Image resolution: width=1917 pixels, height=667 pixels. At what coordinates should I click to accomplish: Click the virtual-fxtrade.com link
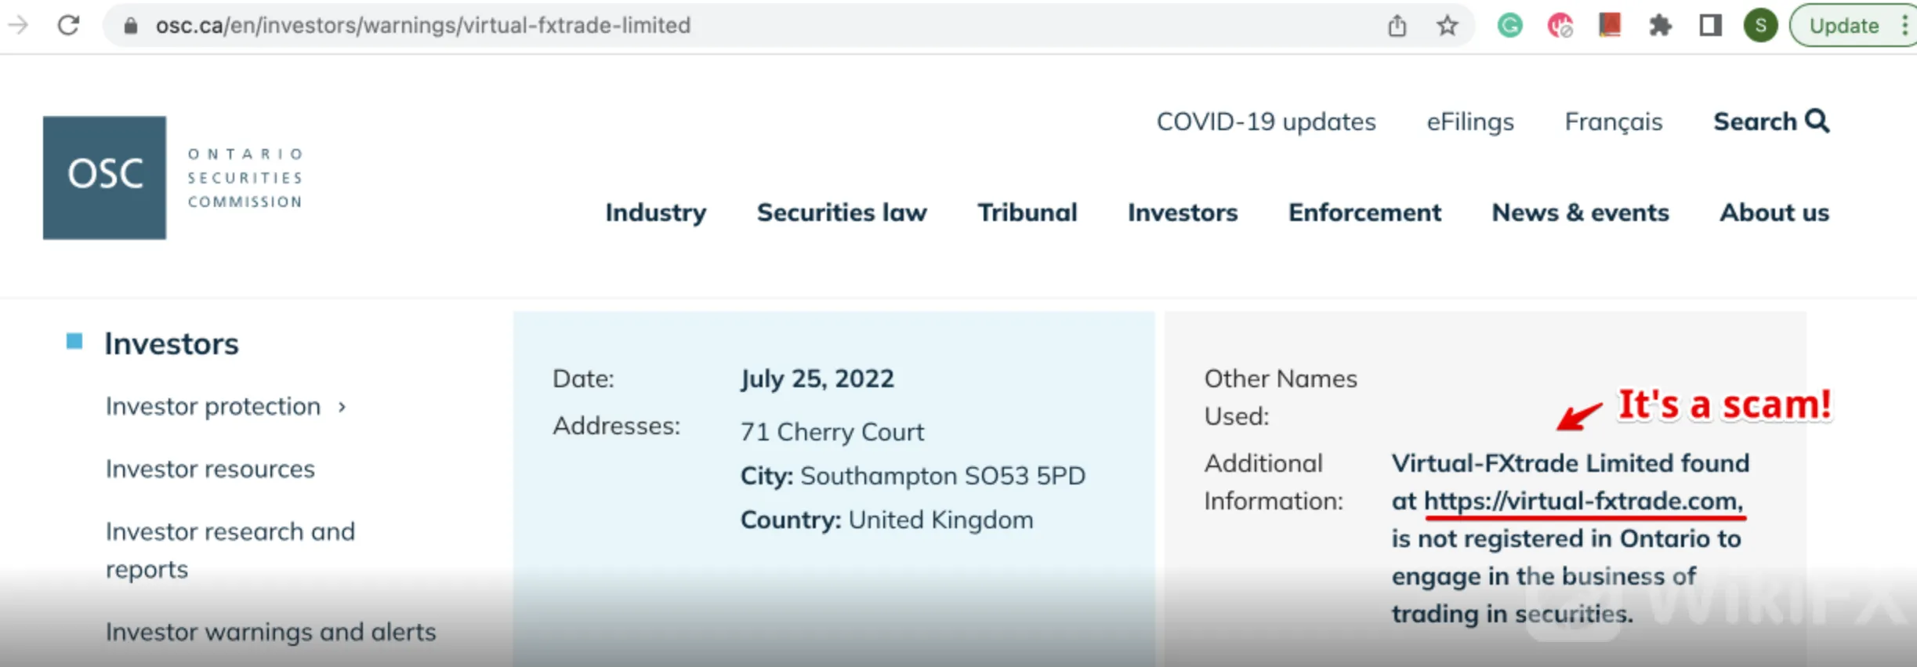click(1583, 501)
